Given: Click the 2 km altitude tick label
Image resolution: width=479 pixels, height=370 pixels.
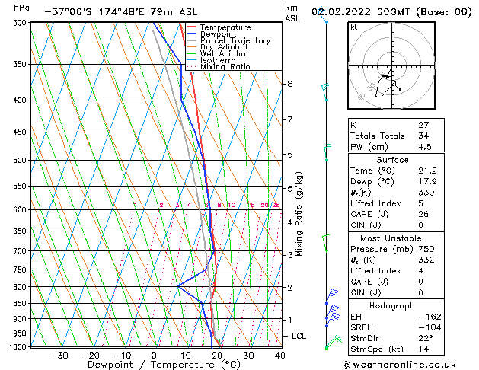Looking at the screenshot, I should [290, 288].
